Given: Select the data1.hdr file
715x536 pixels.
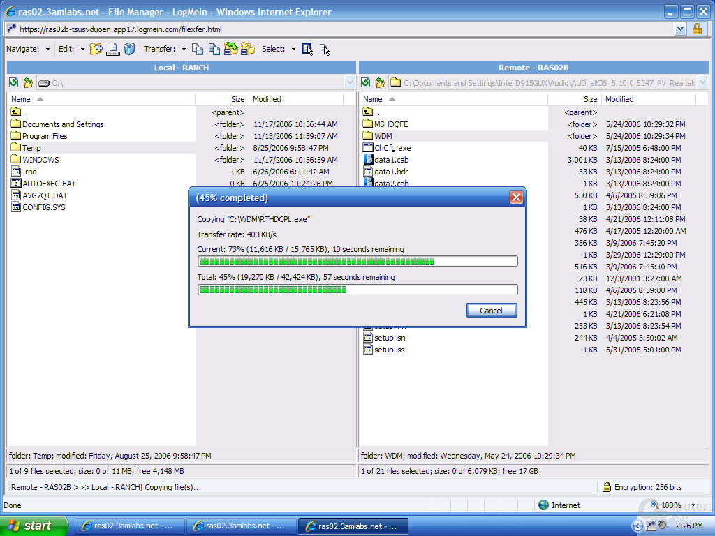Looking at the screenshot, I should pos(391,172).
